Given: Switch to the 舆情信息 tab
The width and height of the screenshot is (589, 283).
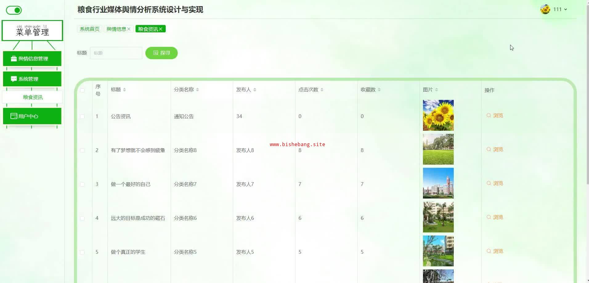Looking at the screenshot, I should (x=116, y=29).
